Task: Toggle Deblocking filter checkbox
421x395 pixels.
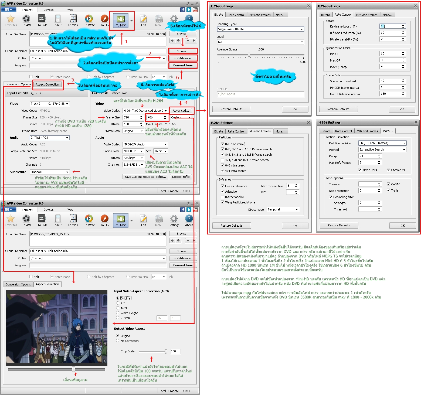Action: (x=331, y=197)
